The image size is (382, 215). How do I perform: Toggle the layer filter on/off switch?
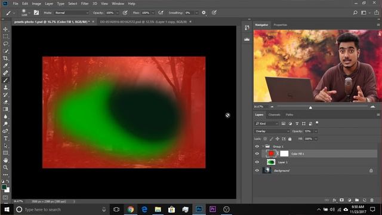coord(317,123)
